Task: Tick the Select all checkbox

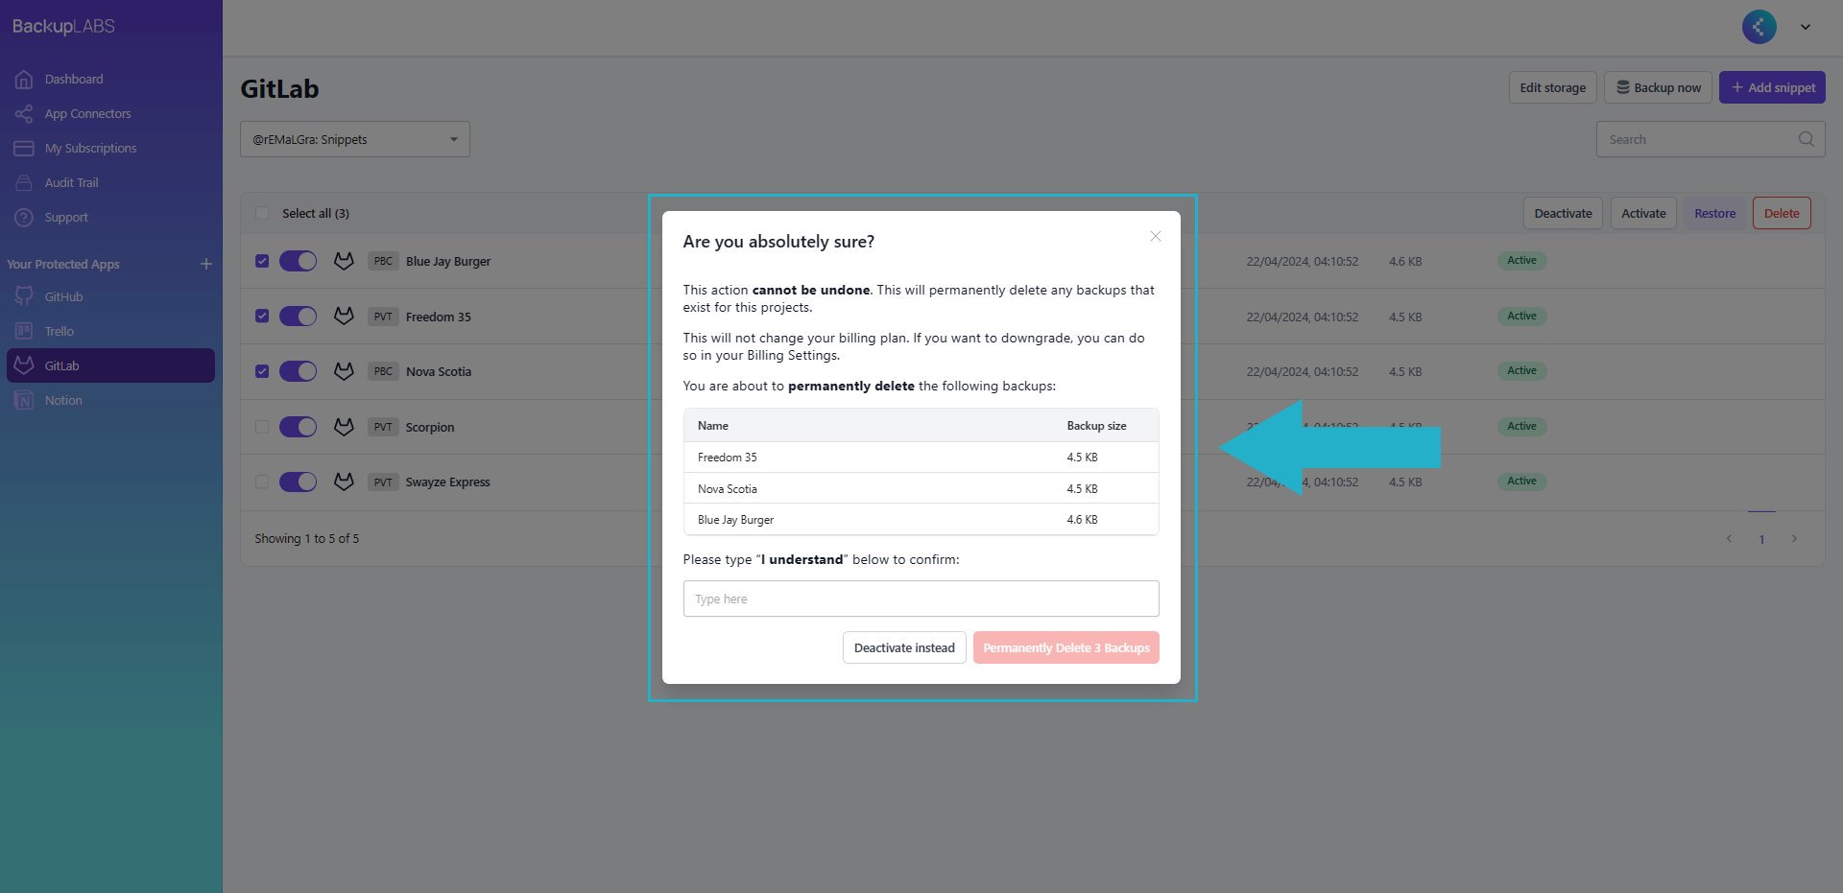Action: click(x=262, y=213)
